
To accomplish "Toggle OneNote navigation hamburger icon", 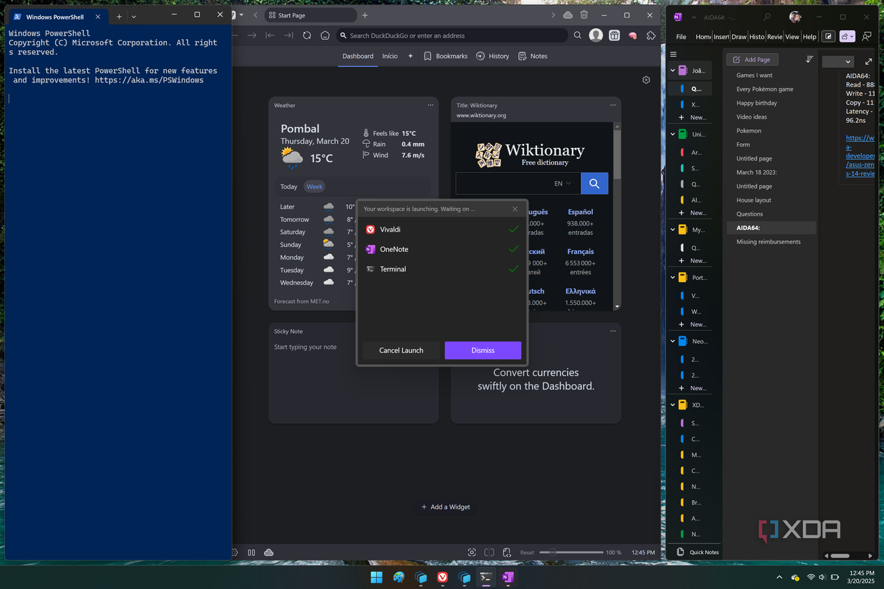I will (x=673, y=54).
